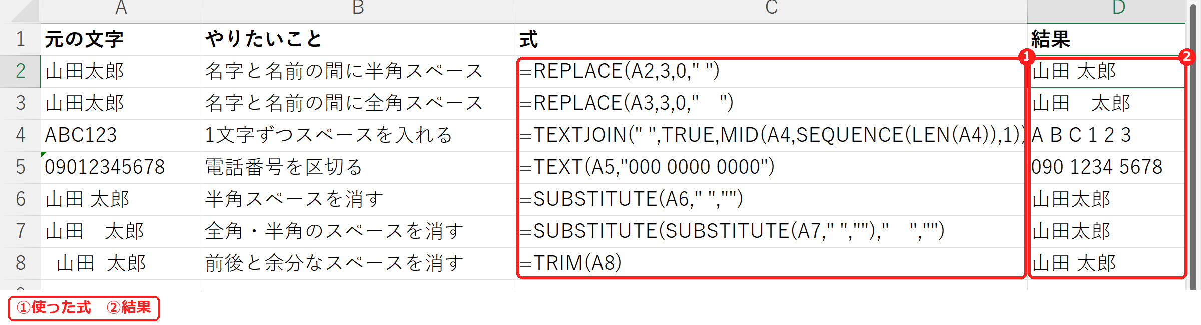Select result cell D7 山田太郎

[x=1106, y=231]
